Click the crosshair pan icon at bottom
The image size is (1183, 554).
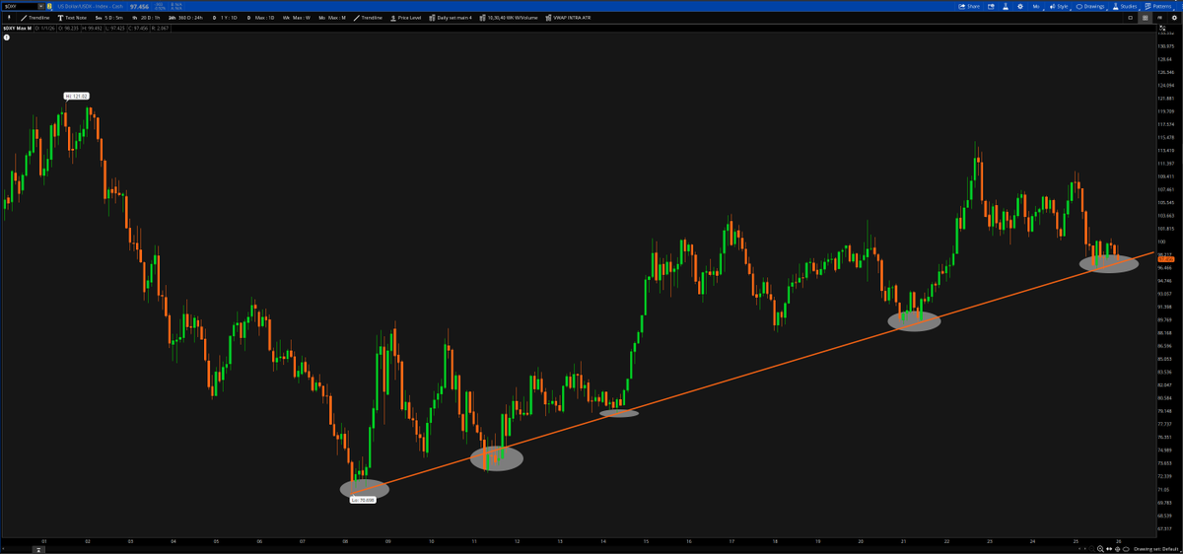tap(1118, 549)
